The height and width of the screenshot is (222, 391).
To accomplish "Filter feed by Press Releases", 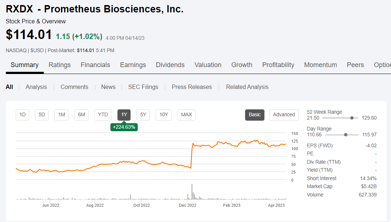I will (x=191, y=87).
